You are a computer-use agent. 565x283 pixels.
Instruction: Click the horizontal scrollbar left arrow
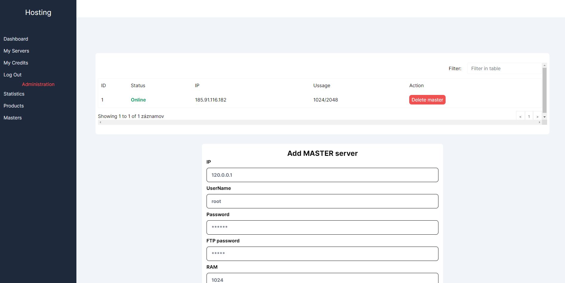point(100,122)
